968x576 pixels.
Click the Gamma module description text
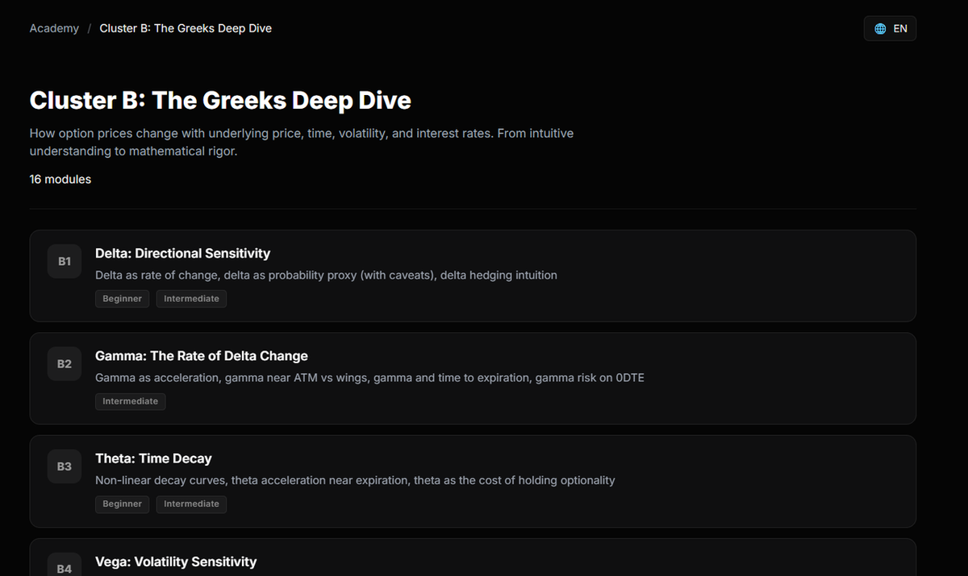369,378
